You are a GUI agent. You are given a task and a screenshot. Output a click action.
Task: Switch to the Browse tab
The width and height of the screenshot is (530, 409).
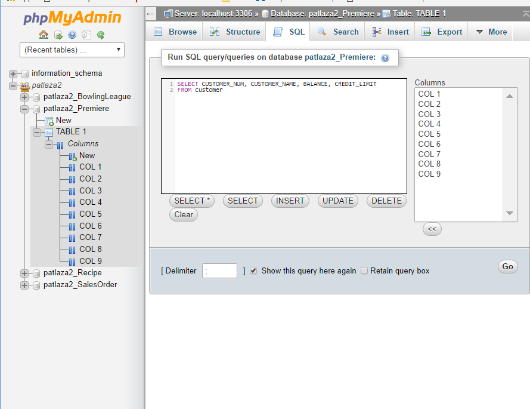pos(175,32)
